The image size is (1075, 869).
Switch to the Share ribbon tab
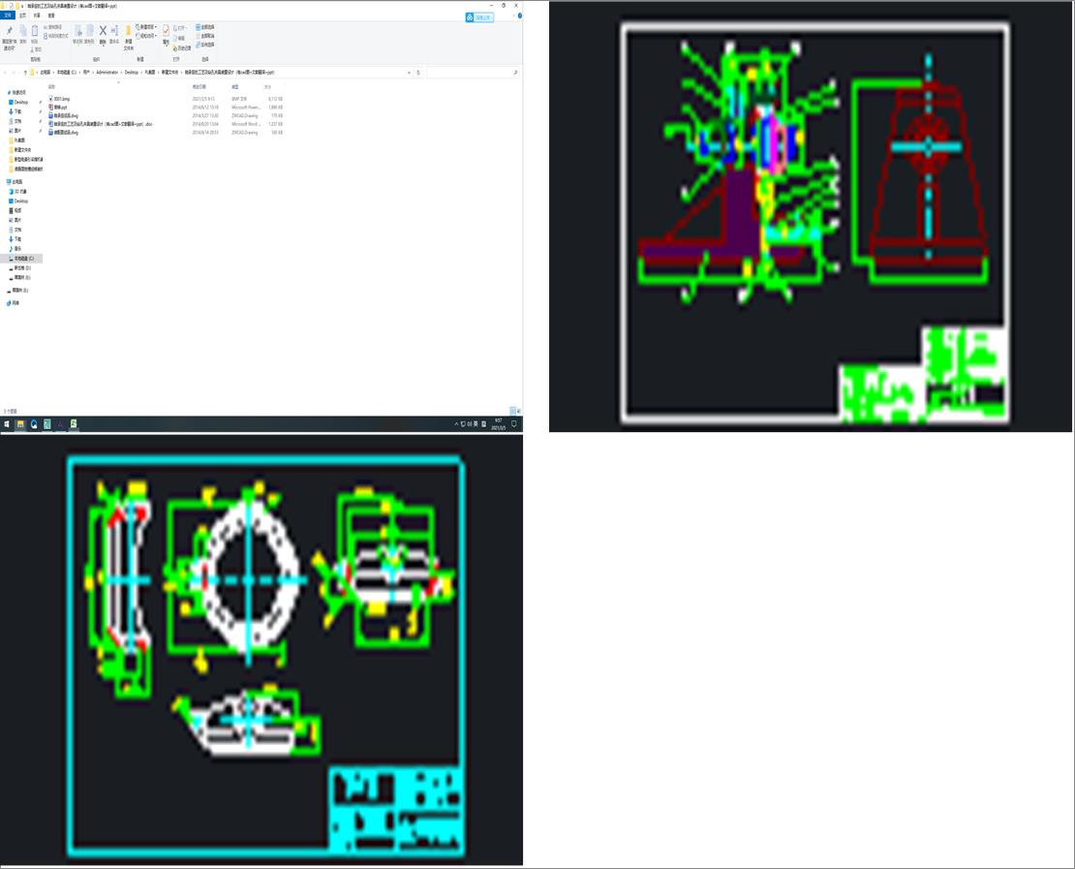click(x=37, y=16)
